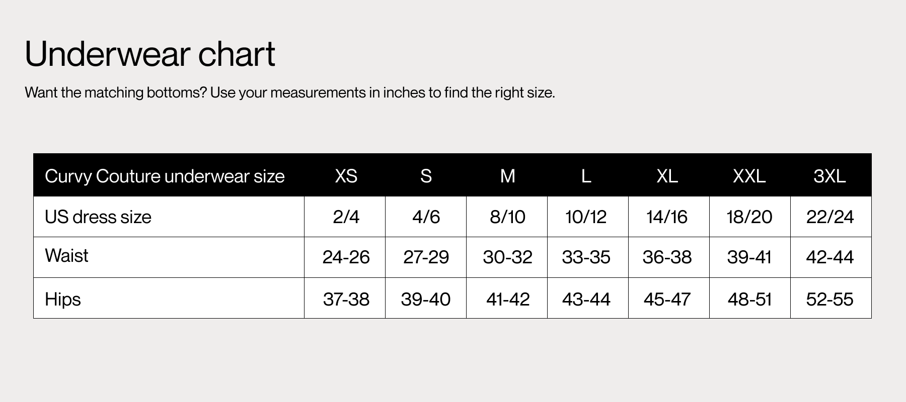Select the 43-44 hips cell
The height and width of the screenshot is (402, 906).
(586, 299)
